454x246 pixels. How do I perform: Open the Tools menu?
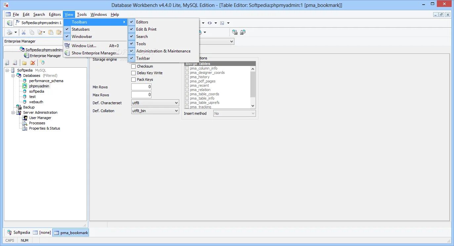click(82, 15)
